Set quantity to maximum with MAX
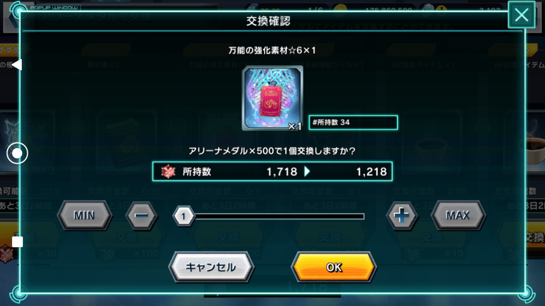 [458, 216]
